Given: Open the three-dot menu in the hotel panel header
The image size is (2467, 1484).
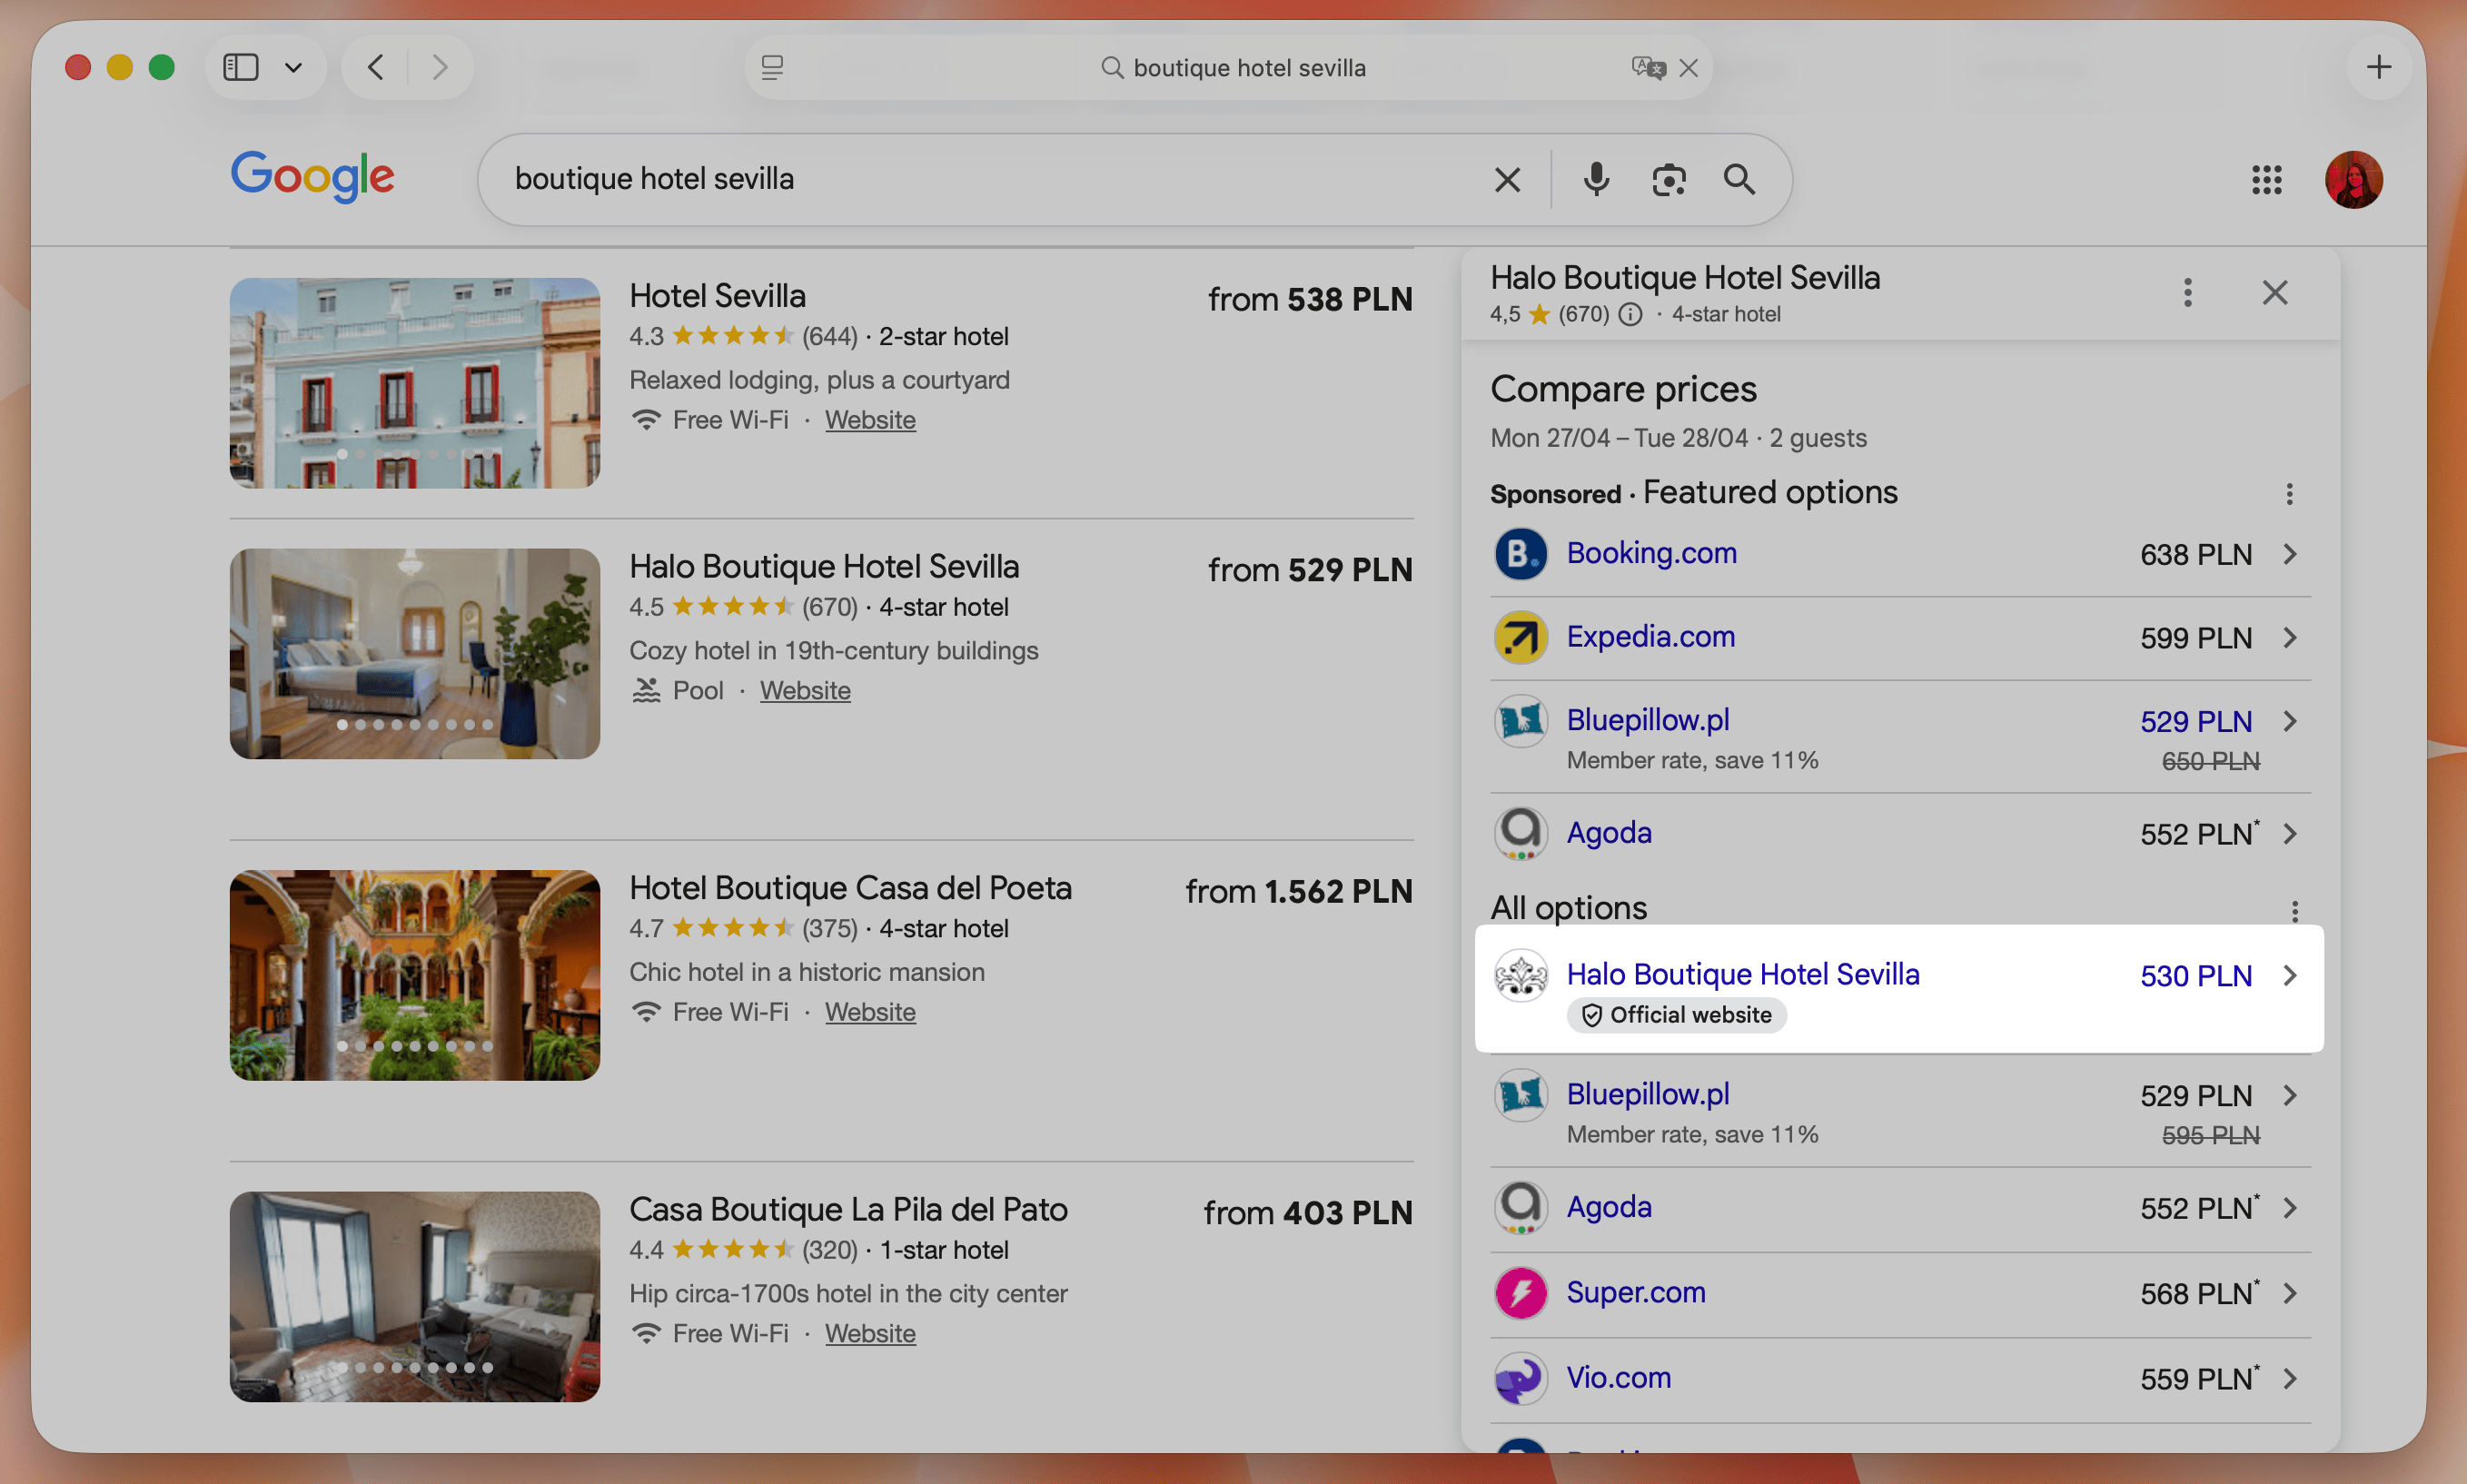Looking at the screenshot, I should (2187, 292).
